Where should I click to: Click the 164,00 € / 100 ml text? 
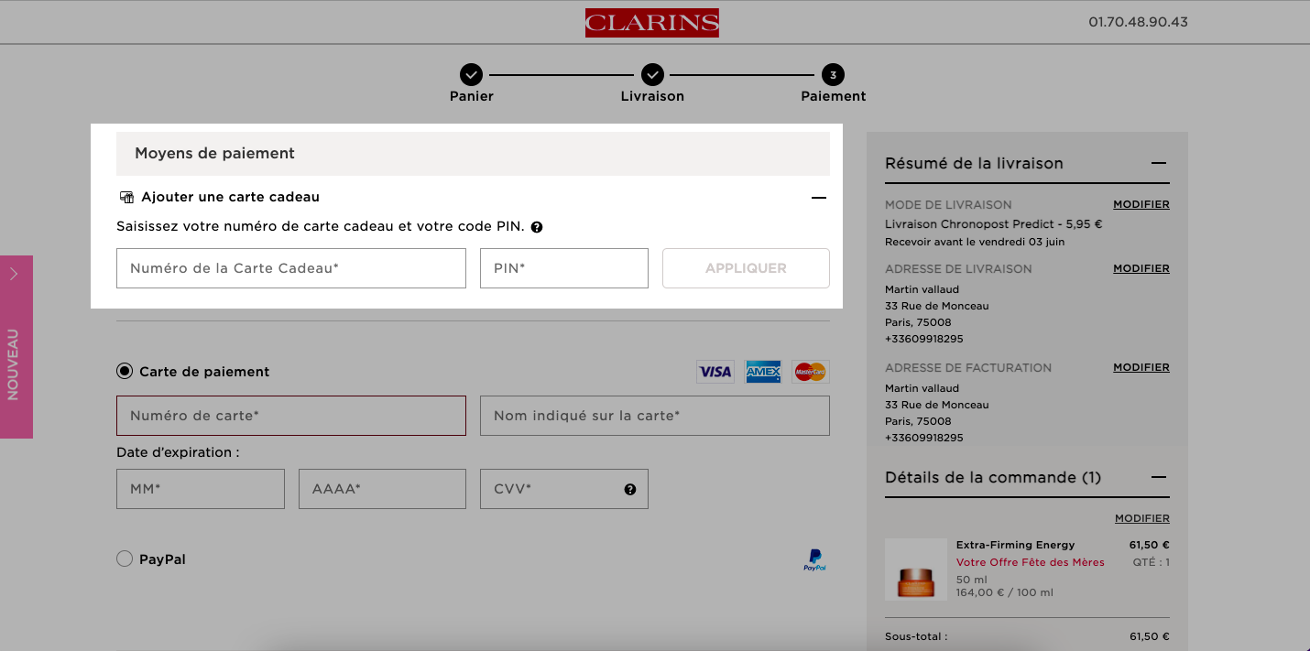[1005, 592]
